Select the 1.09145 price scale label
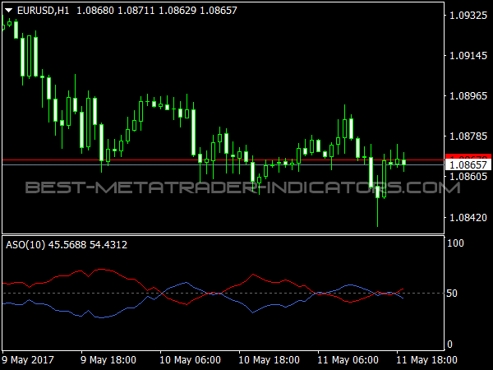Image resolution: width=493 pixels, height=370 pixels. [x=468, y=56]
